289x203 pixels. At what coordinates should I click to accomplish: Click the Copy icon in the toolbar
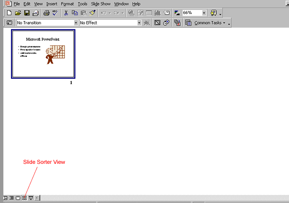pos(75,13)
